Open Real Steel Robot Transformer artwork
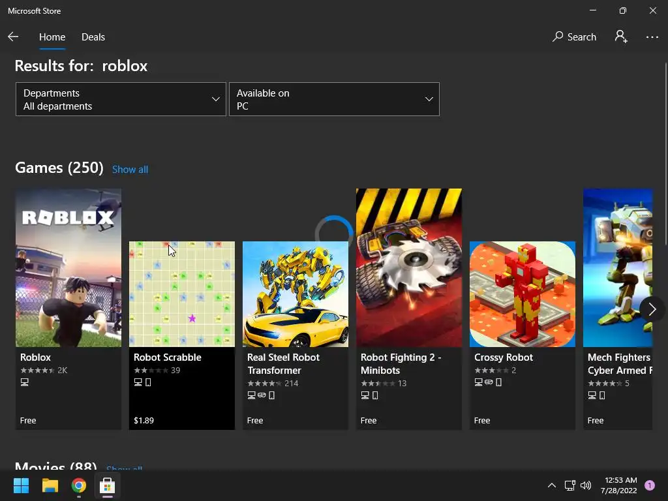668x501 pixels. point(296,294)
